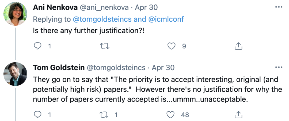
Task: Click the @icmlconf mention link
Action: [x=166, y=19]
